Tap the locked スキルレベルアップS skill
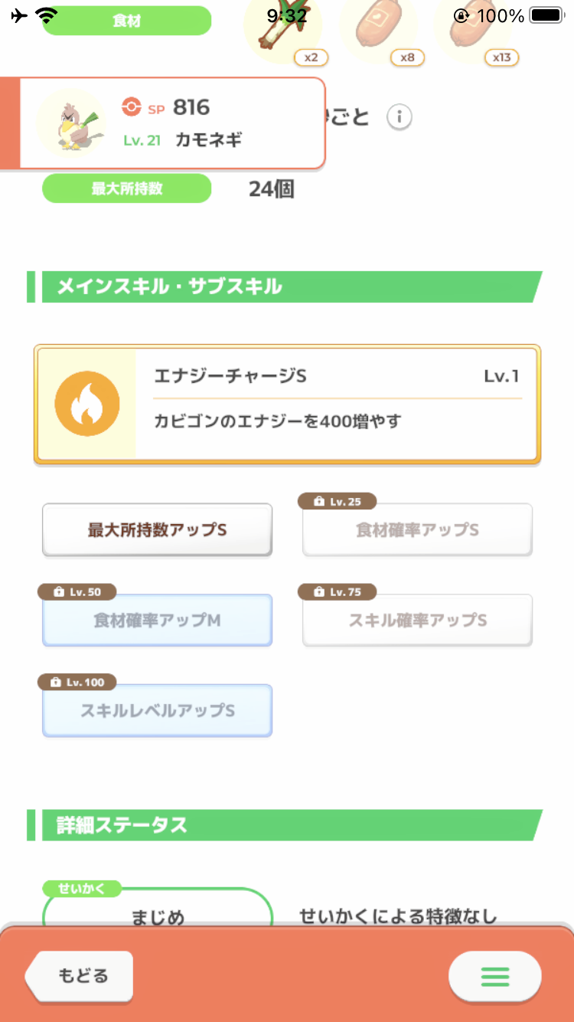The height and width of the screenshot is (1022, 574). (157, 710)
